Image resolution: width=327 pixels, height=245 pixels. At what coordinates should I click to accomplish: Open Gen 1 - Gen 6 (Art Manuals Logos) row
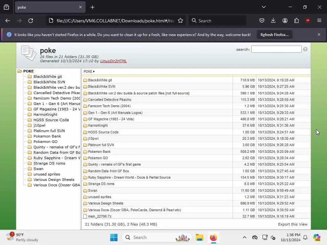196,113
